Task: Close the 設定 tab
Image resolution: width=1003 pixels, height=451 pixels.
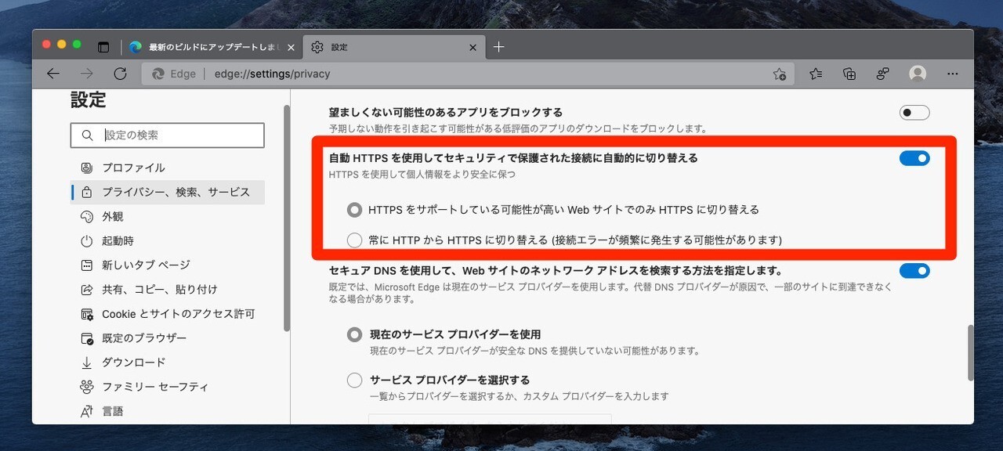Action: [473, 47]
